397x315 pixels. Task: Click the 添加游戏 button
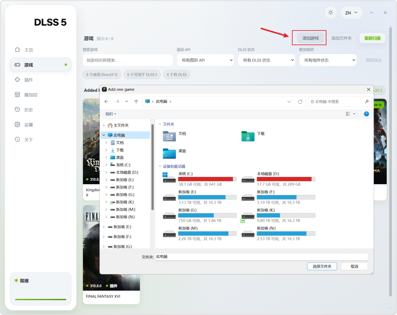310,38
